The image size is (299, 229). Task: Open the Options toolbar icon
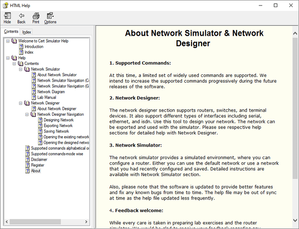[x=50, y=16]
